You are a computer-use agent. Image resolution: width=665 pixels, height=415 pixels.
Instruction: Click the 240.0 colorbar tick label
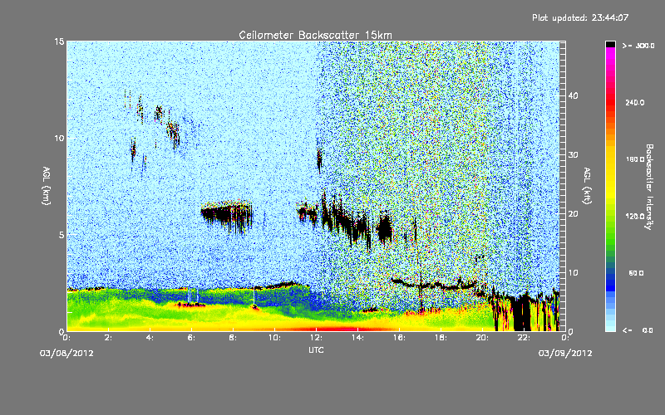pyautogui.click(x=635, y=102)
